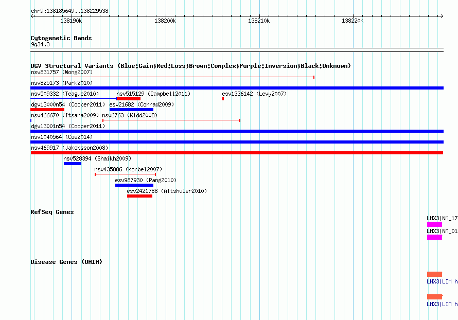Screen dimensions: 458x320
Task: Click the nsv831757 (Wong2007) variant label
Action: 62,72
